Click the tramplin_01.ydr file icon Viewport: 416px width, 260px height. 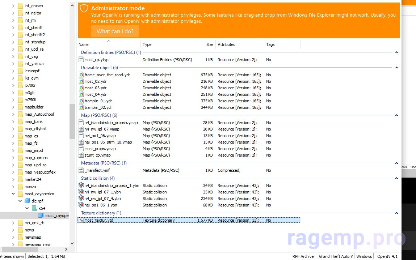(x=81, y=101)
